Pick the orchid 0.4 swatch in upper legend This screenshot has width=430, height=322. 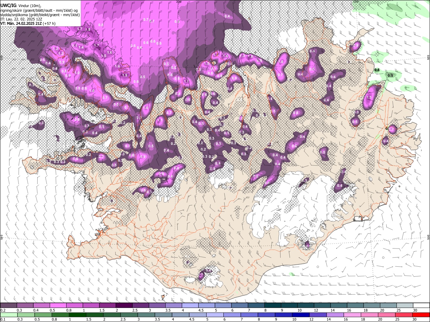coord(41,306)
